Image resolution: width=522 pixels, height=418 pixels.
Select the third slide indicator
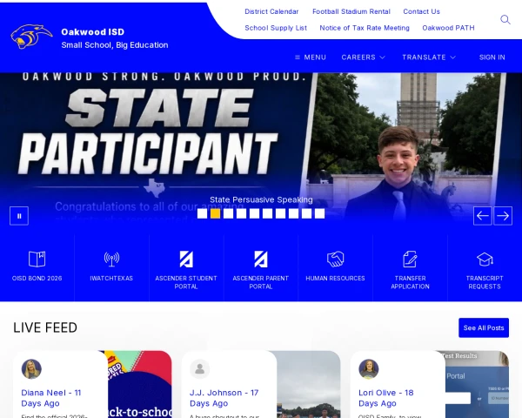tap(228, 213)
